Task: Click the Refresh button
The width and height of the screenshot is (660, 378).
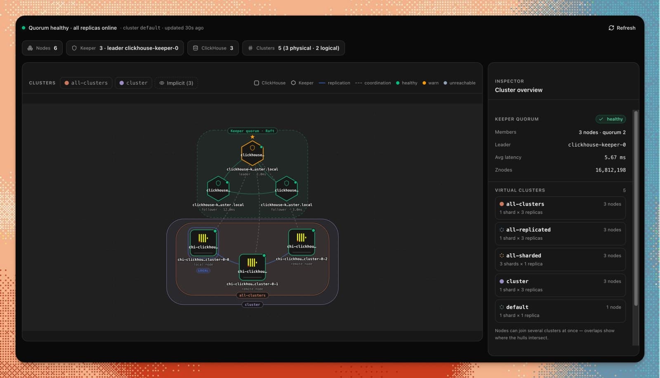Action: tap(622, 28)
